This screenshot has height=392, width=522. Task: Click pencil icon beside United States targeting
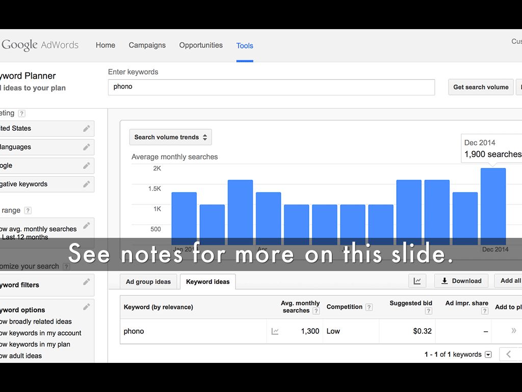(x=87, y=129)
